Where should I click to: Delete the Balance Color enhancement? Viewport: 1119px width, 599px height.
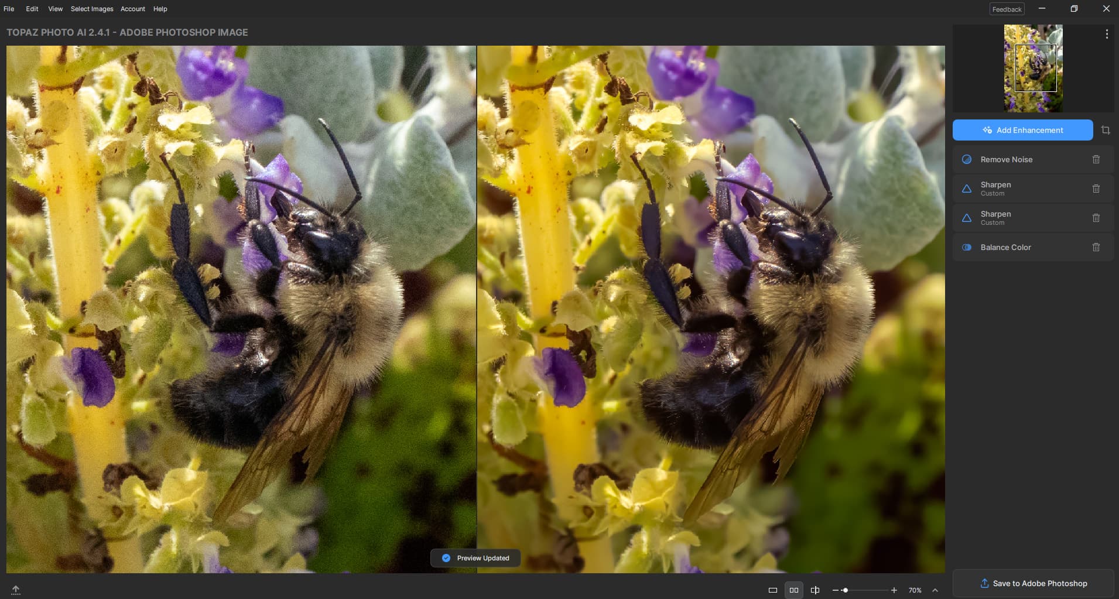1096,247
